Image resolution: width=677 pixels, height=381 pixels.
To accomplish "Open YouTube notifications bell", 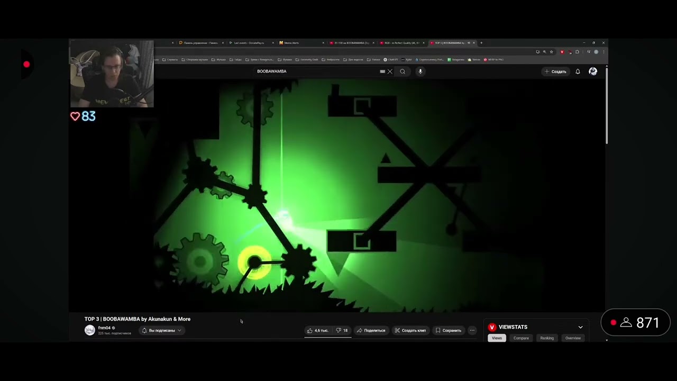I will click(x=578, y=71).
